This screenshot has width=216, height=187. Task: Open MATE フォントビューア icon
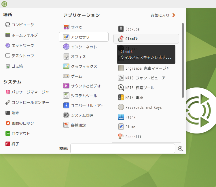[121, 78]
